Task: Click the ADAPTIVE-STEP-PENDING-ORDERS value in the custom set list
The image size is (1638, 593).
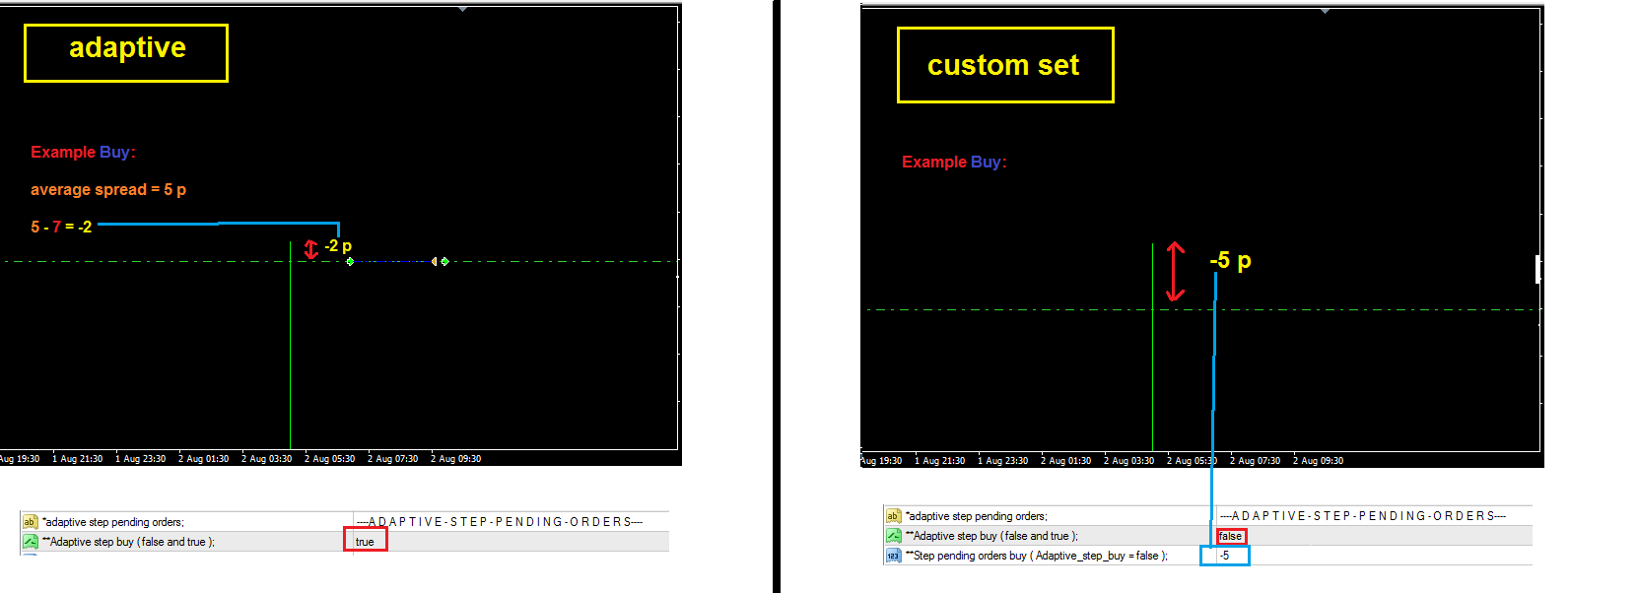Action: 1363,516
